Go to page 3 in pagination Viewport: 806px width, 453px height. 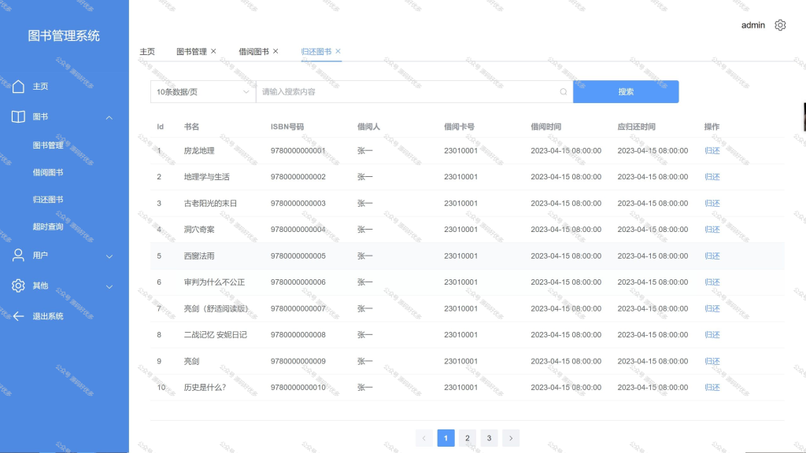coord(489,438)
